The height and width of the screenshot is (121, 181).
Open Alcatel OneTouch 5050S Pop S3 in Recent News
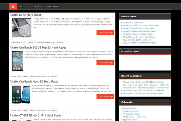click(141, 25)
